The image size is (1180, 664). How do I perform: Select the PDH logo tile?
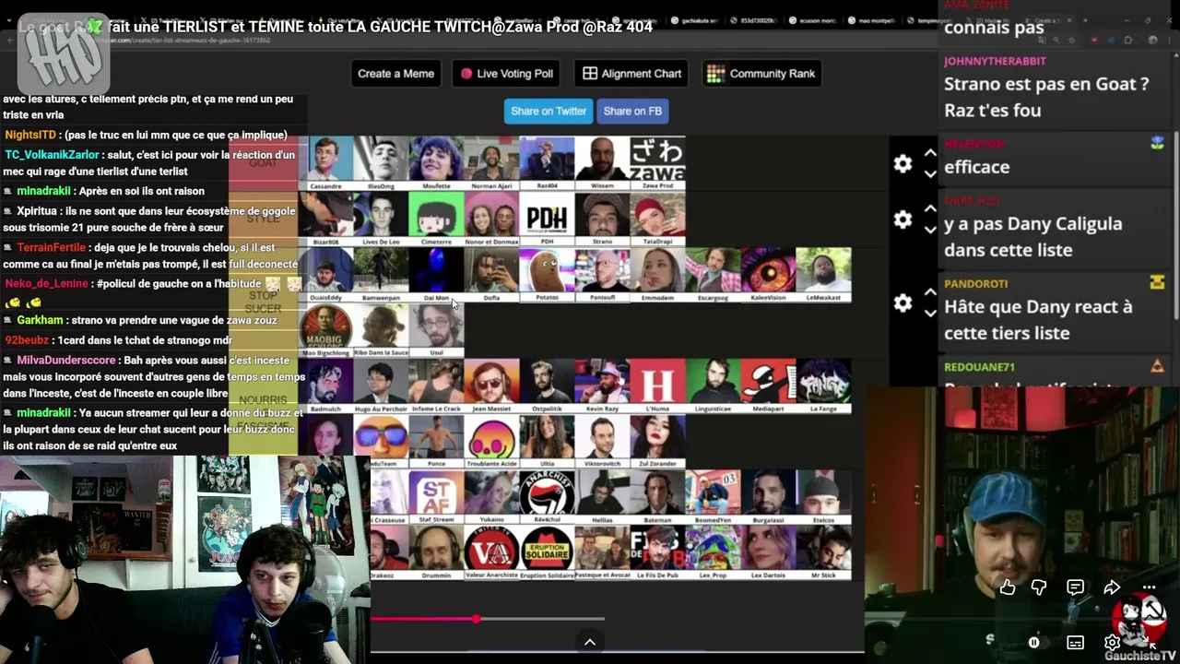pos(547,219)
